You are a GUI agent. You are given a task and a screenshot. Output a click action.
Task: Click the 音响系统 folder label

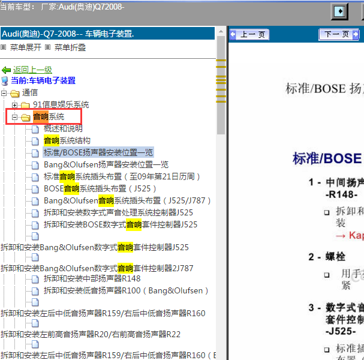pos(49,116)
